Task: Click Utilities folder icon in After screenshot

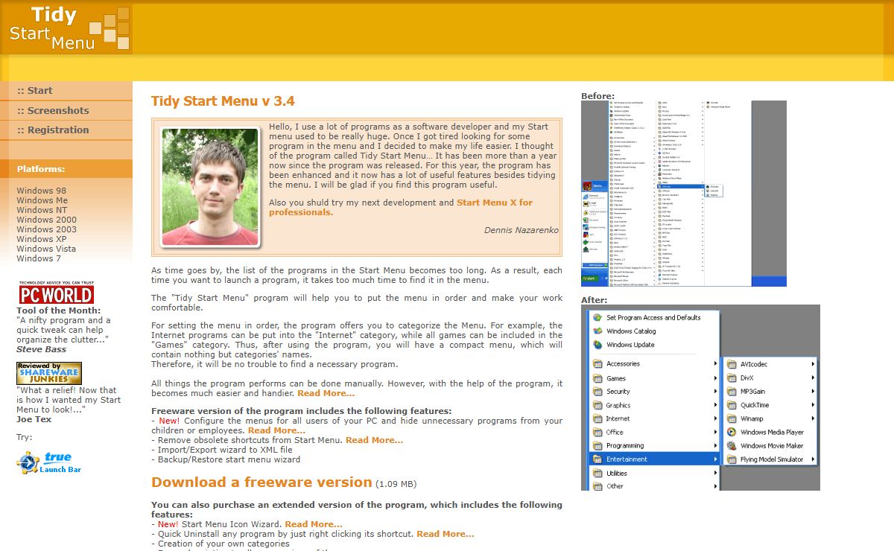Action: pos(597,473)
